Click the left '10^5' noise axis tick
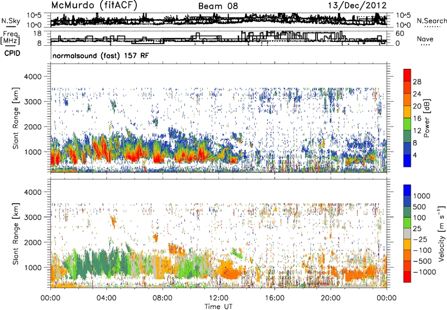Screen dimensions: 447x310 [34, 15]
